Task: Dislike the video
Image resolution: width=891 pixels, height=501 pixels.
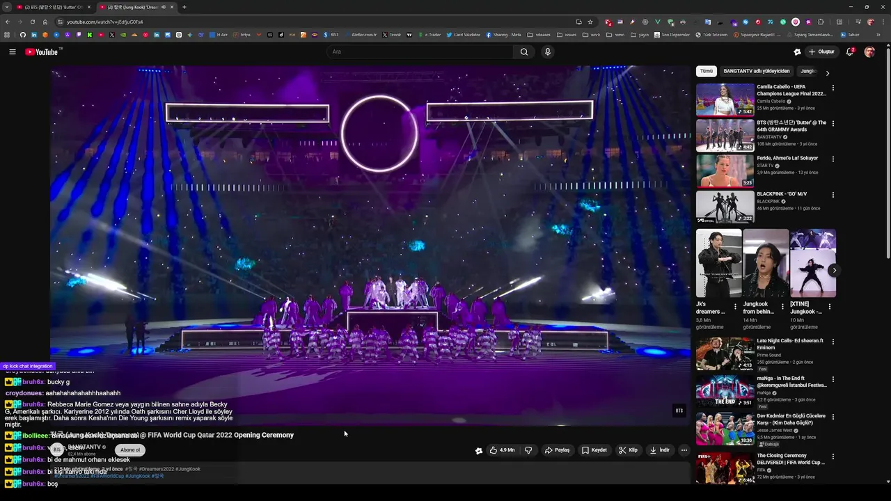Action: [528, 450]
